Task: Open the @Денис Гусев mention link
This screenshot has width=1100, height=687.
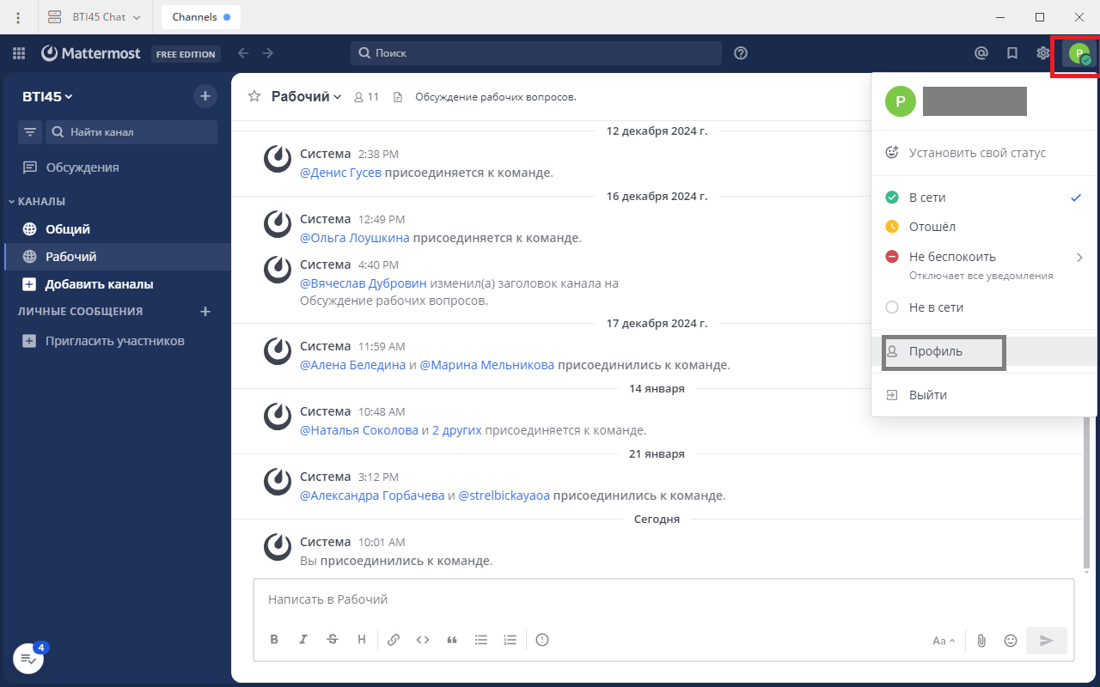Action: pyautogui.click(x=340, y=173)
